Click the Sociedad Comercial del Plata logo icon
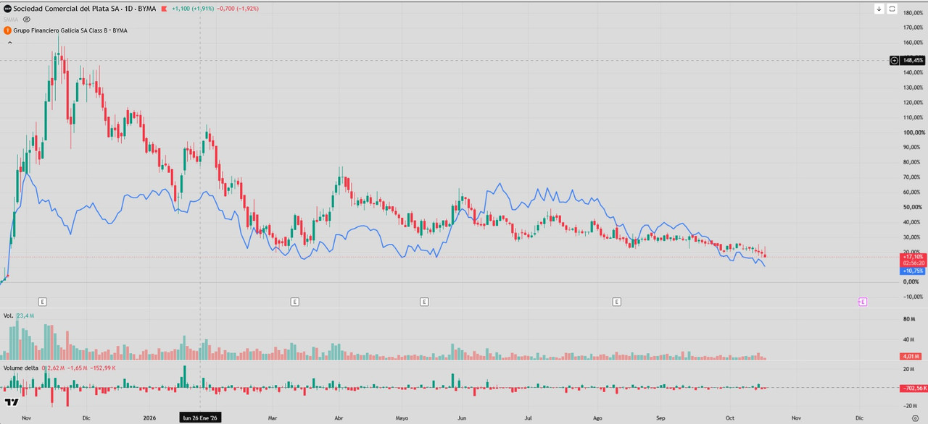Image resolution: width=928 pixels, height=424 pixels. tap(7, 9)
